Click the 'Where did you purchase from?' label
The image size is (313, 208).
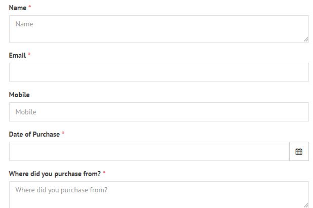(x=54, y=174)
